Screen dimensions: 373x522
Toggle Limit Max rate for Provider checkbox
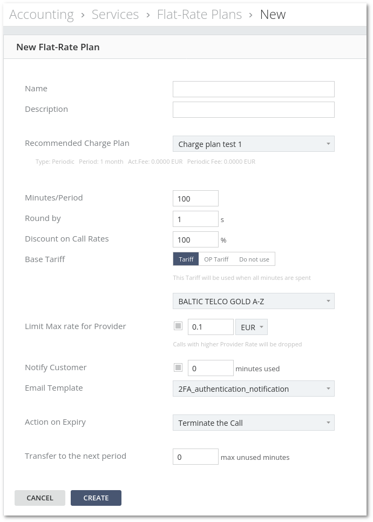pyautogui.click(x=178, y=326)
